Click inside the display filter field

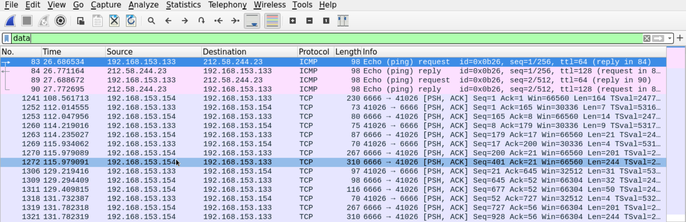pyautogui.click(x=292, y=38)
